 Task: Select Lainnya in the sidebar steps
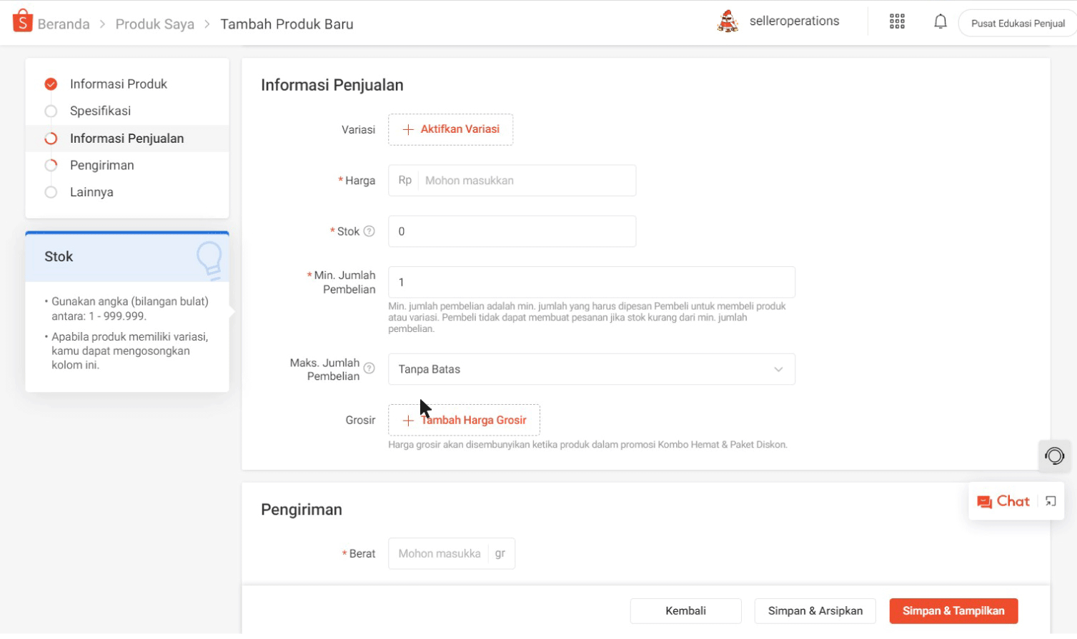tap(91, 191)
